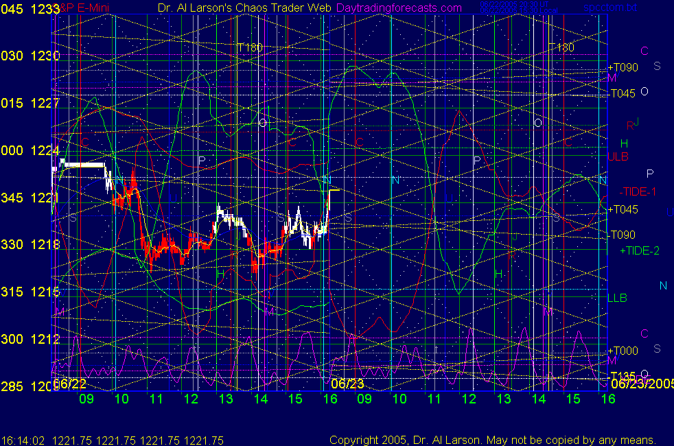Click the +T045 level label

623,209
